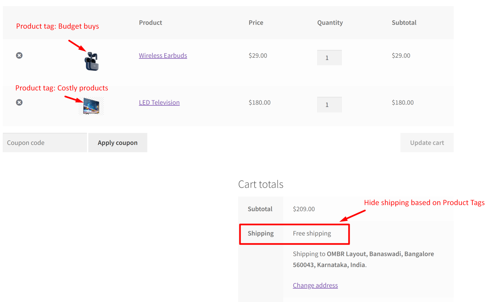Click the Product column header

pos(150,22)
